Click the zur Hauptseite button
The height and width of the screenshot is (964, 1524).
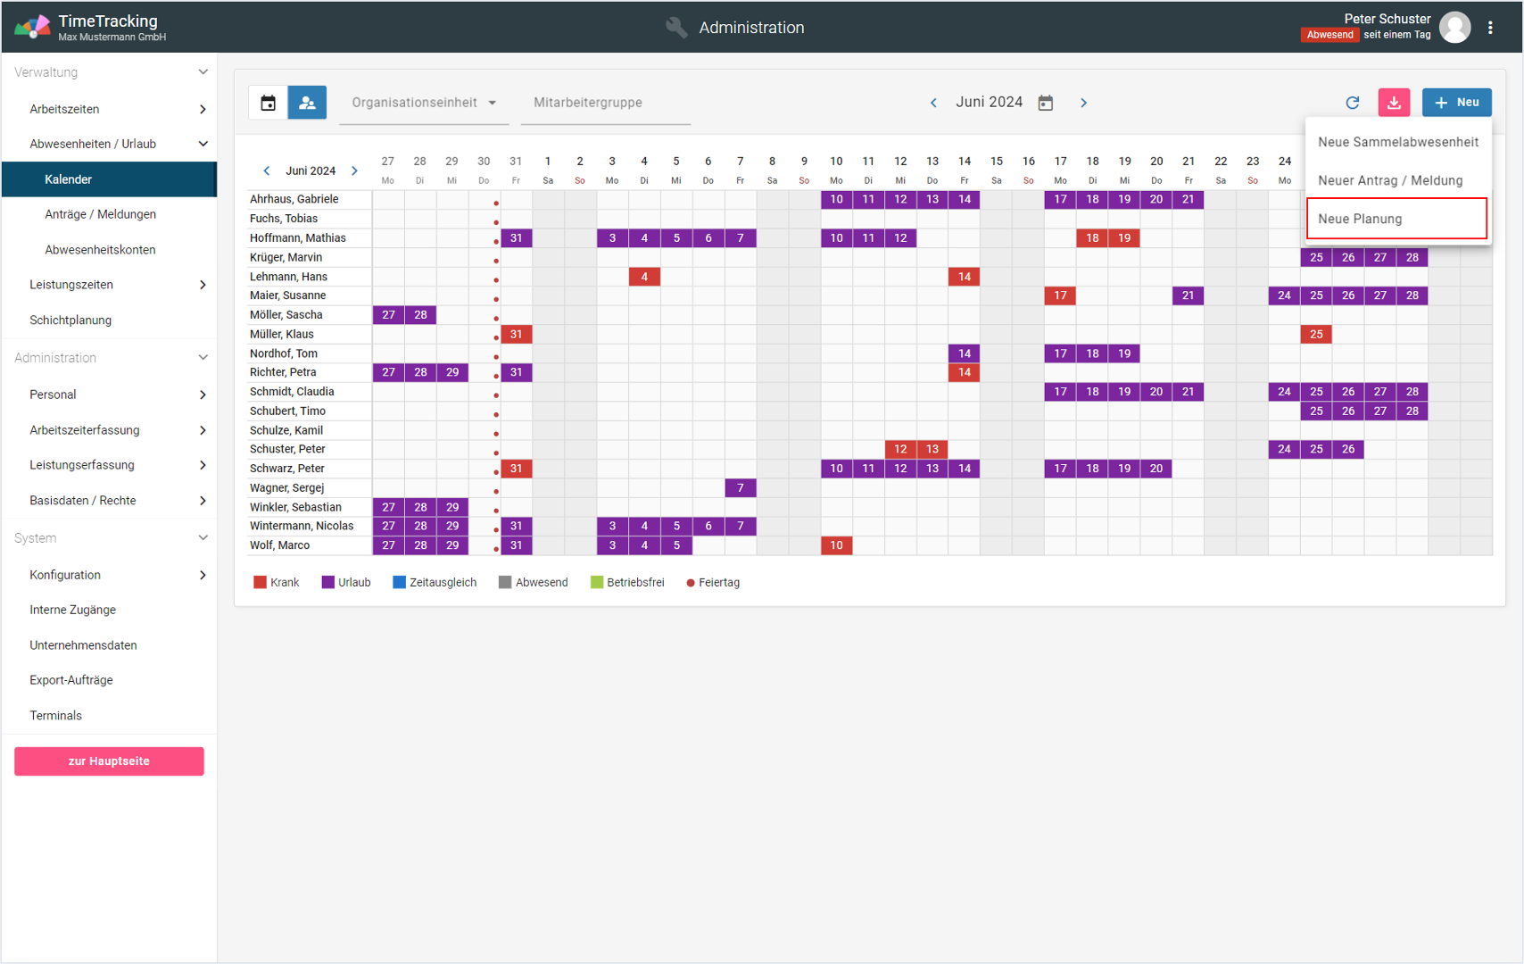click(109, 761)
